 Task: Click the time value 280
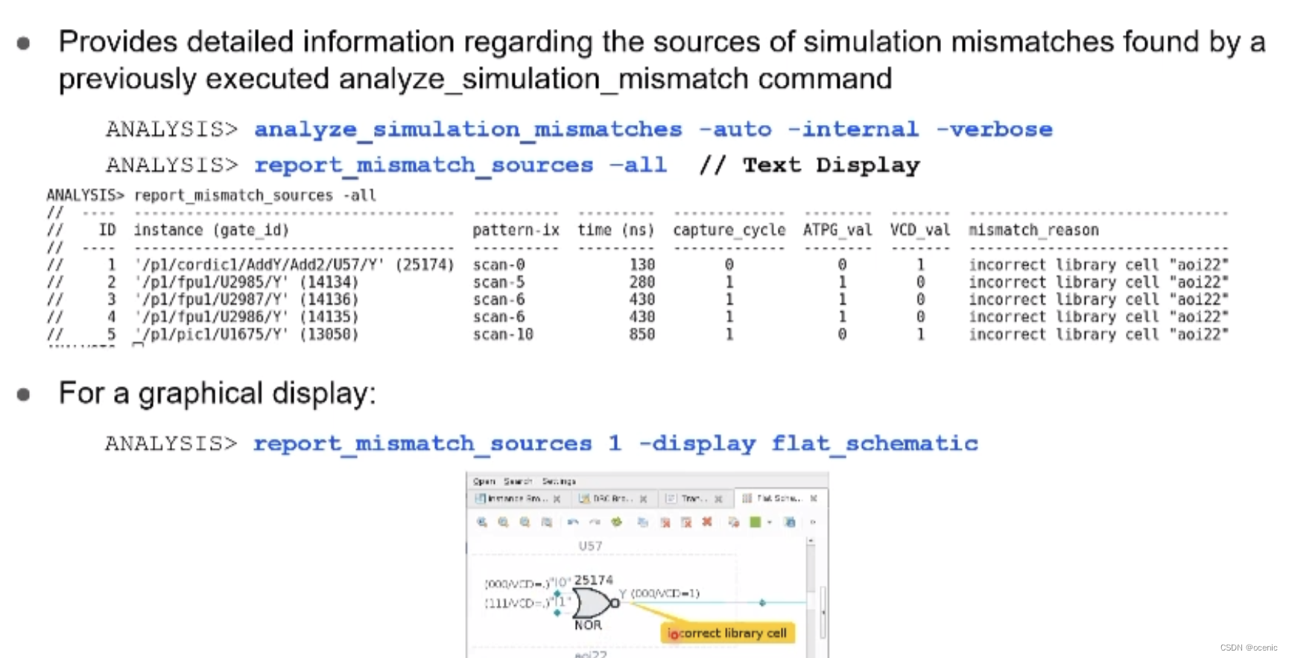tap(642, 282)
